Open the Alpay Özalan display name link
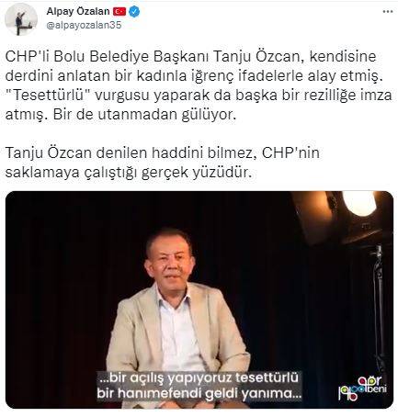This screenshot has height=417, width=398. click(78, 12)
